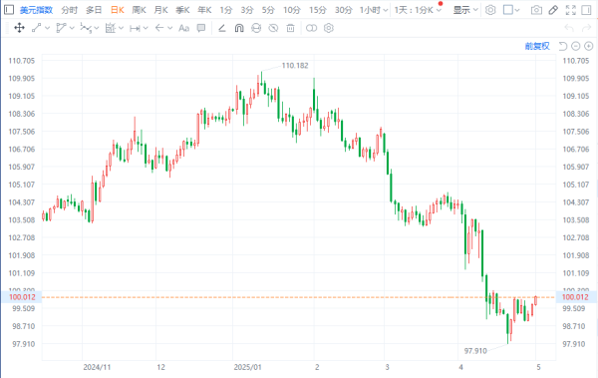Screen dimensions: 598x378
Task: Click the 美元指数 symbol name
Action: (x=36, y=10)
